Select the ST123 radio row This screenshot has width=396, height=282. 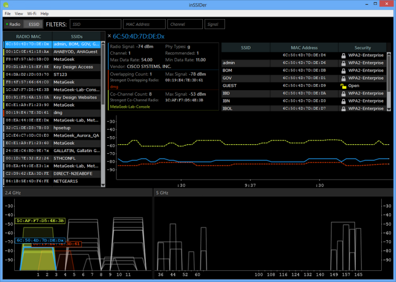(x=52, y=74)
